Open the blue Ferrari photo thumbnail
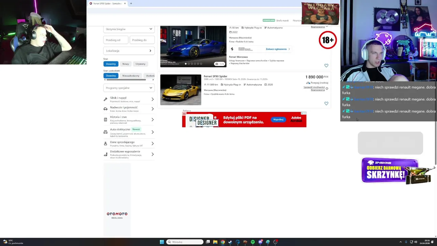The image size is (437, 246). pos(193,46)
